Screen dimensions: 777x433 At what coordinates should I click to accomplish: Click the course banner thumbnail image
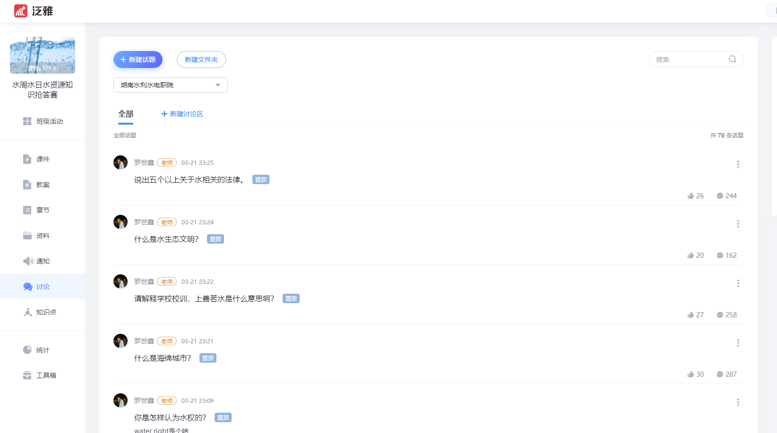(x=42, y=55)
